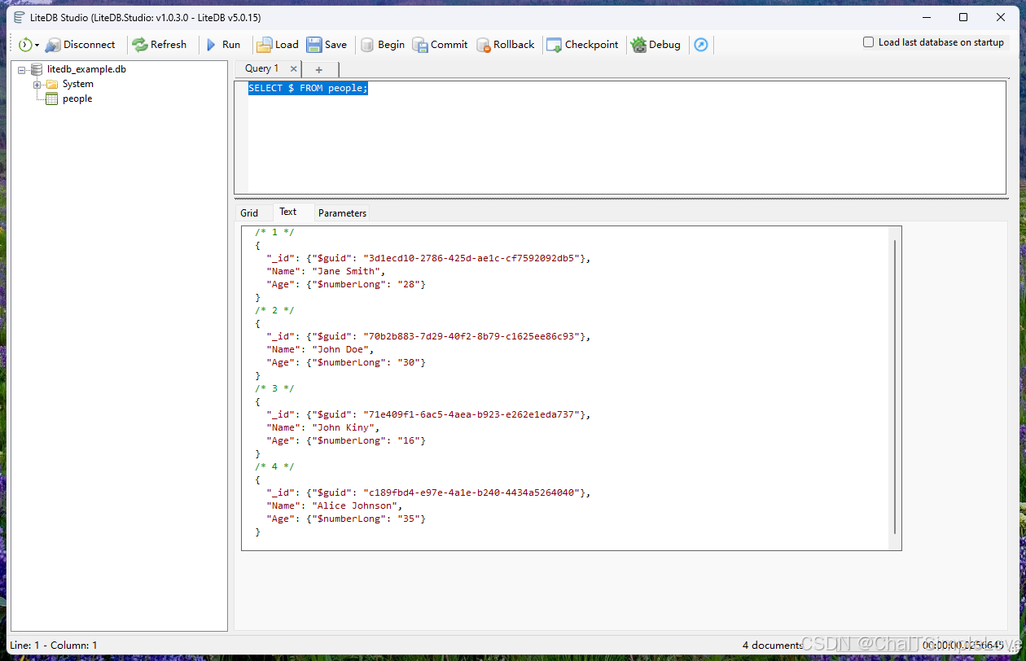Close the Query 1 tab

point(294,69)
